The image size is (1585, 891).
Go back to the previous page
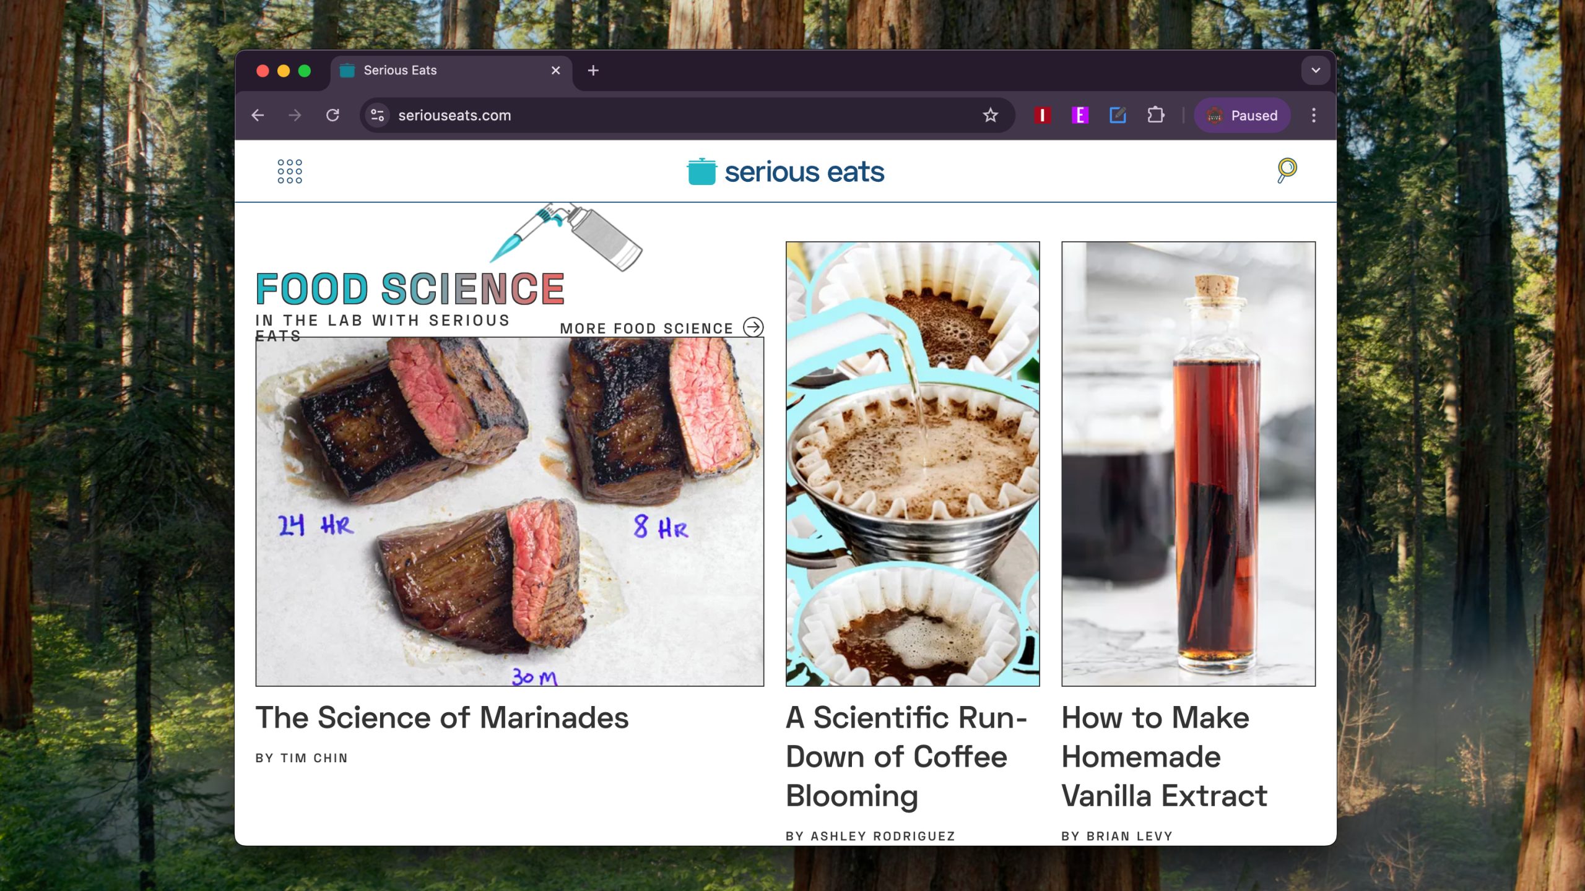[258, 115]
